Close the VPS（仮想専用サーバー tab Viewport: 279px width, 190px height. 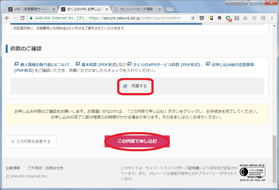coord(54,9)
